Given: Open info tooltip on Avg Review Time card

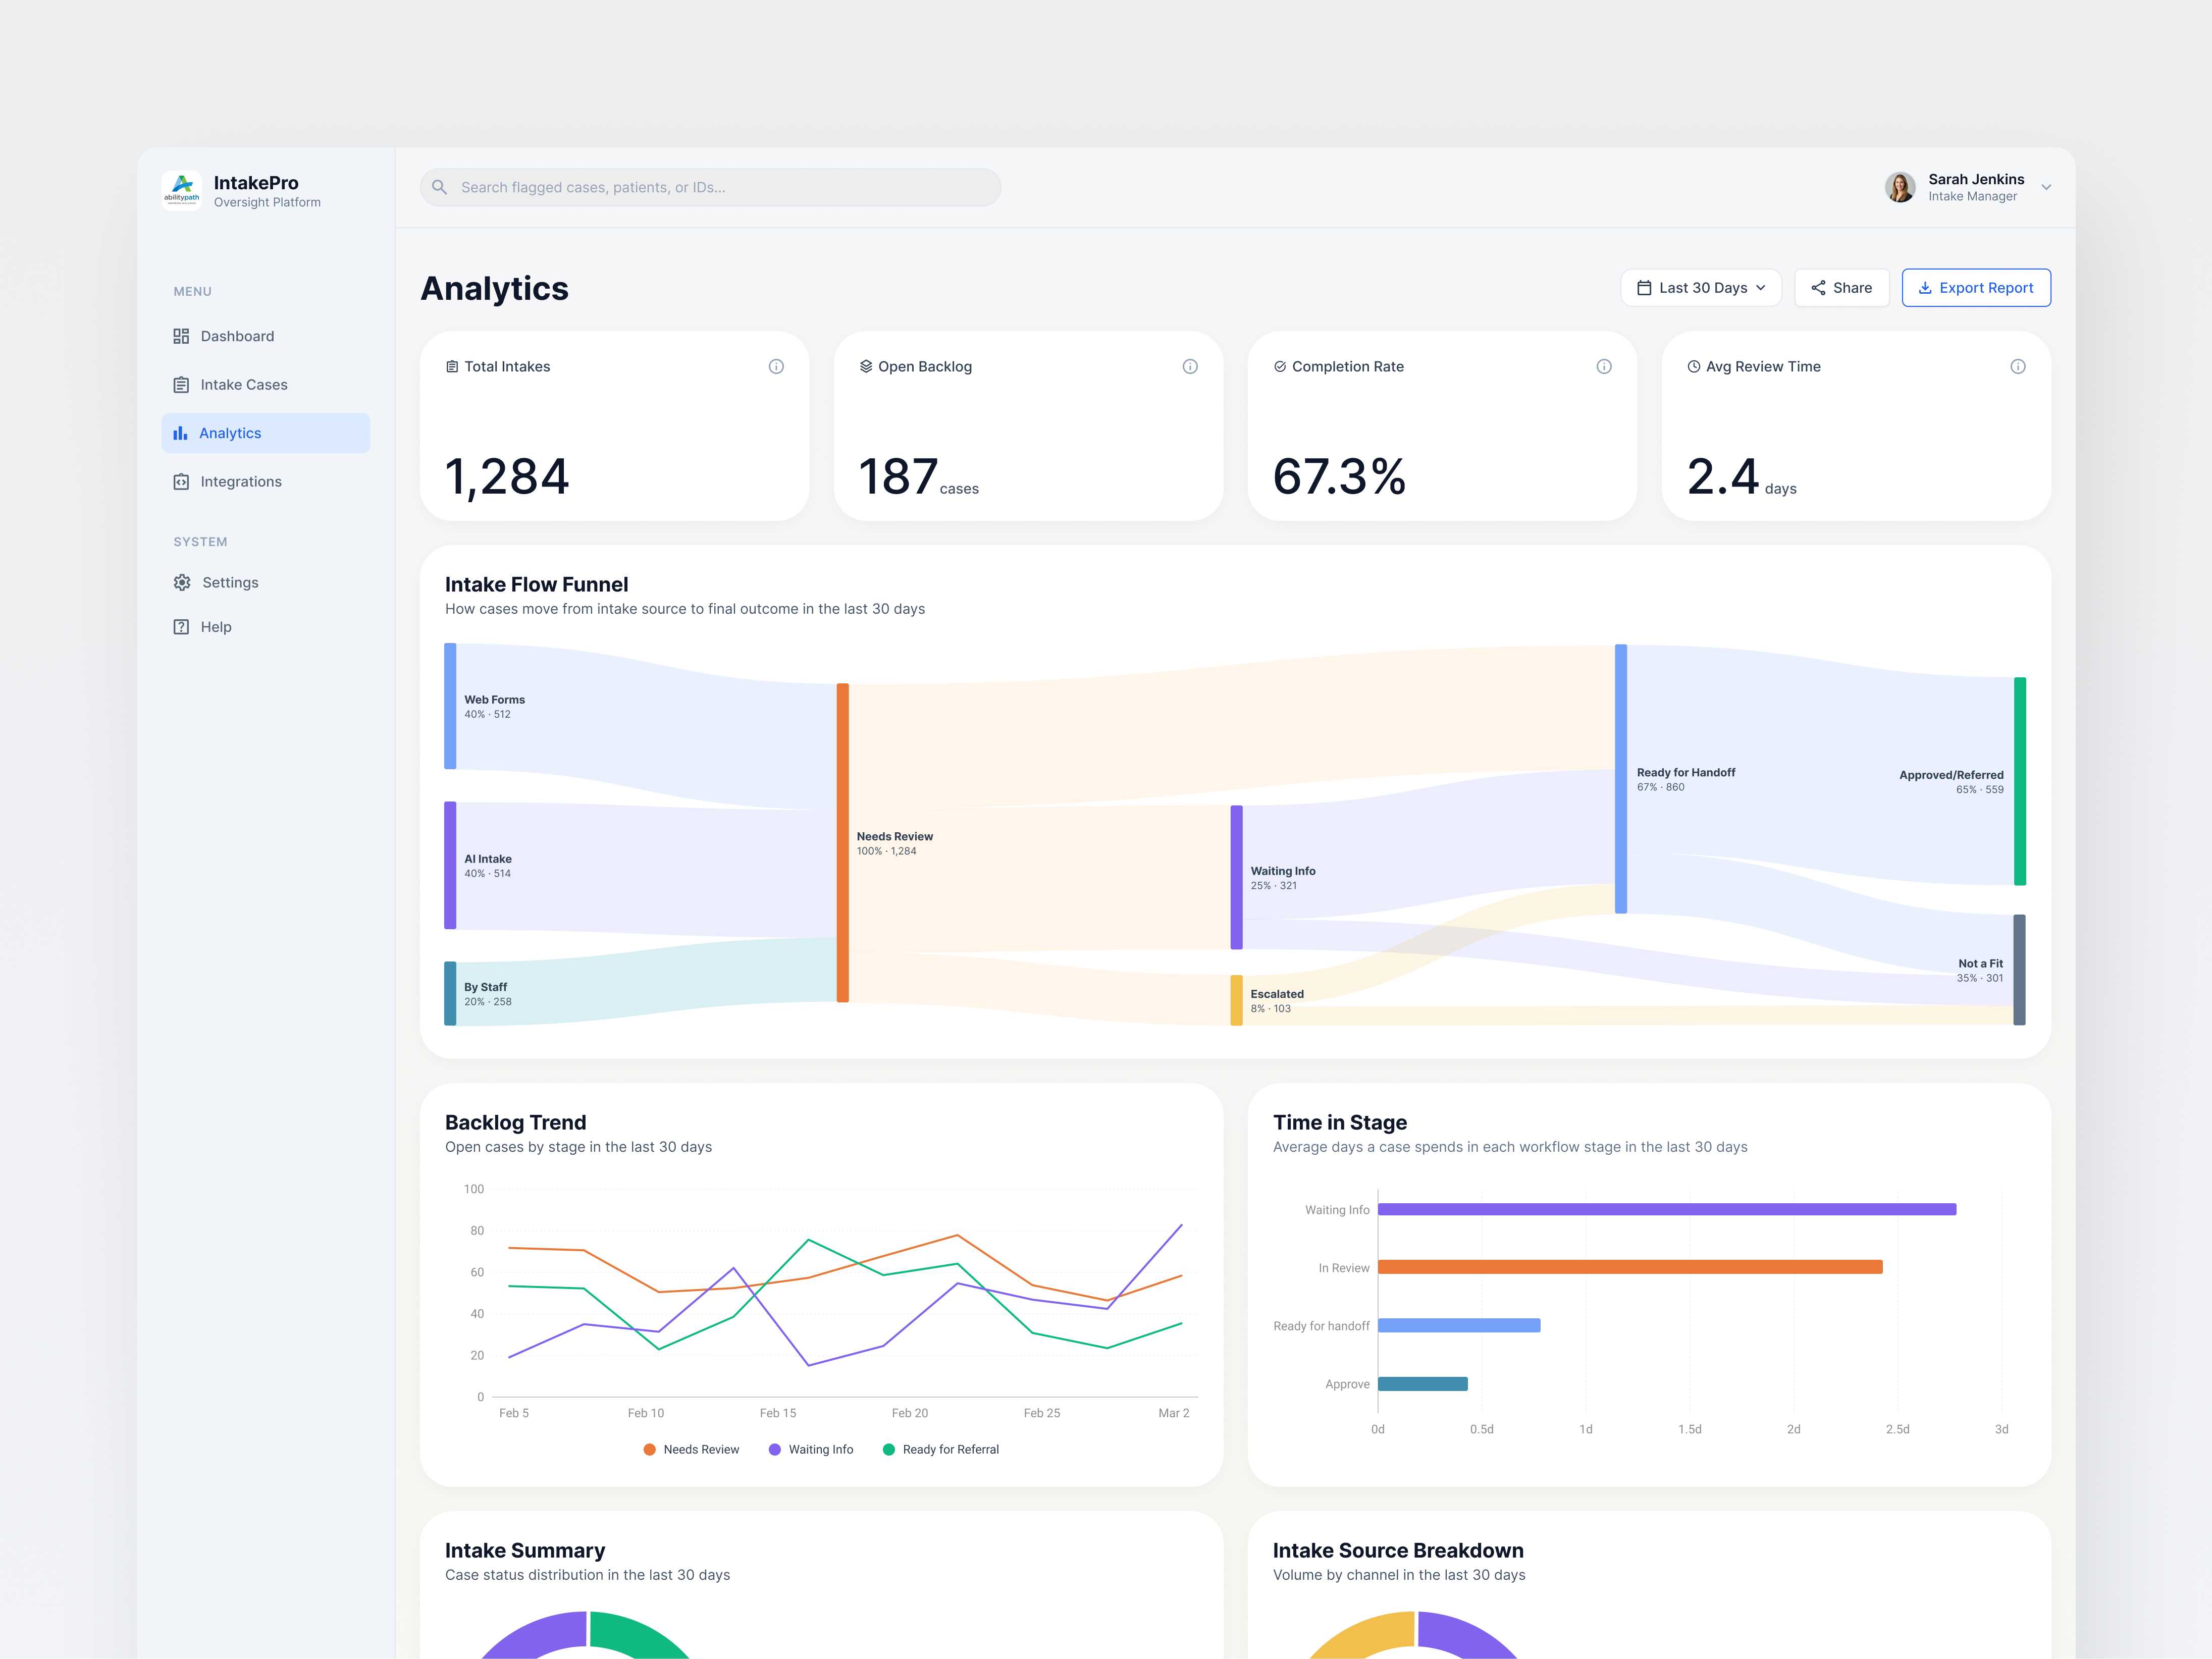Looking at the screenshot, I should point(2018,367).
